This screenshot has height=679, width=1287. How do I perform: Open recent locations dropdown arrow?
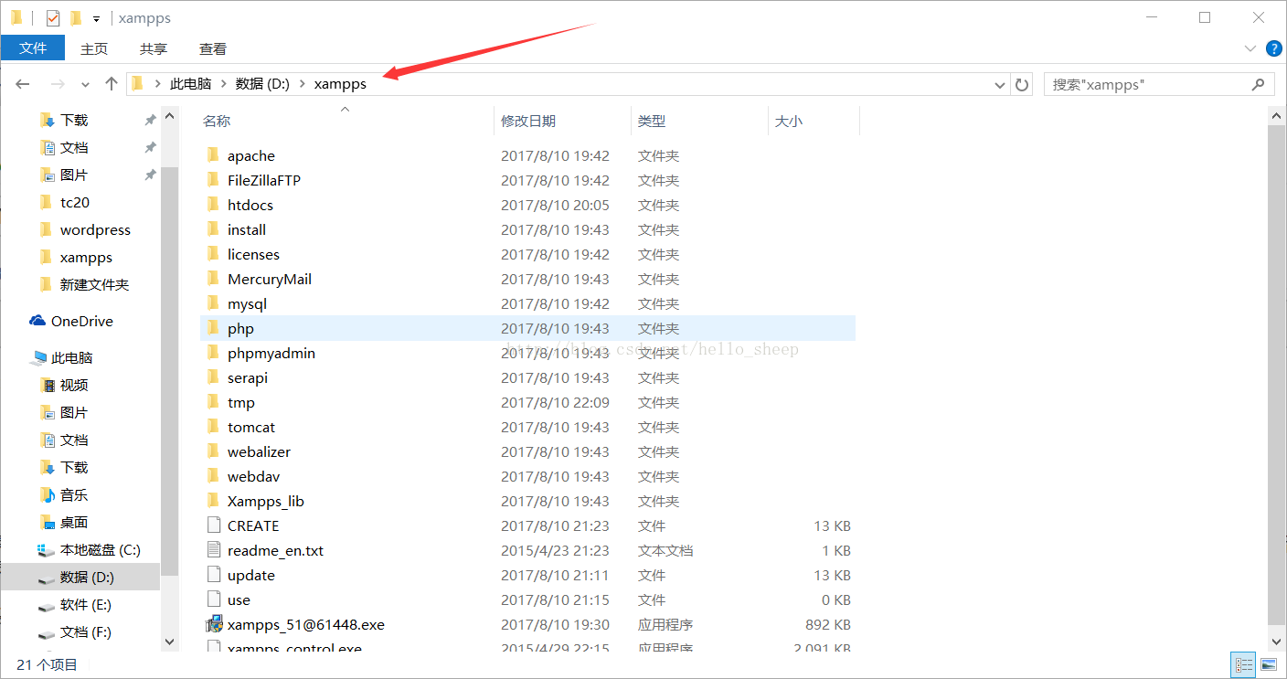pyautogui.click(x=86, y=84)
